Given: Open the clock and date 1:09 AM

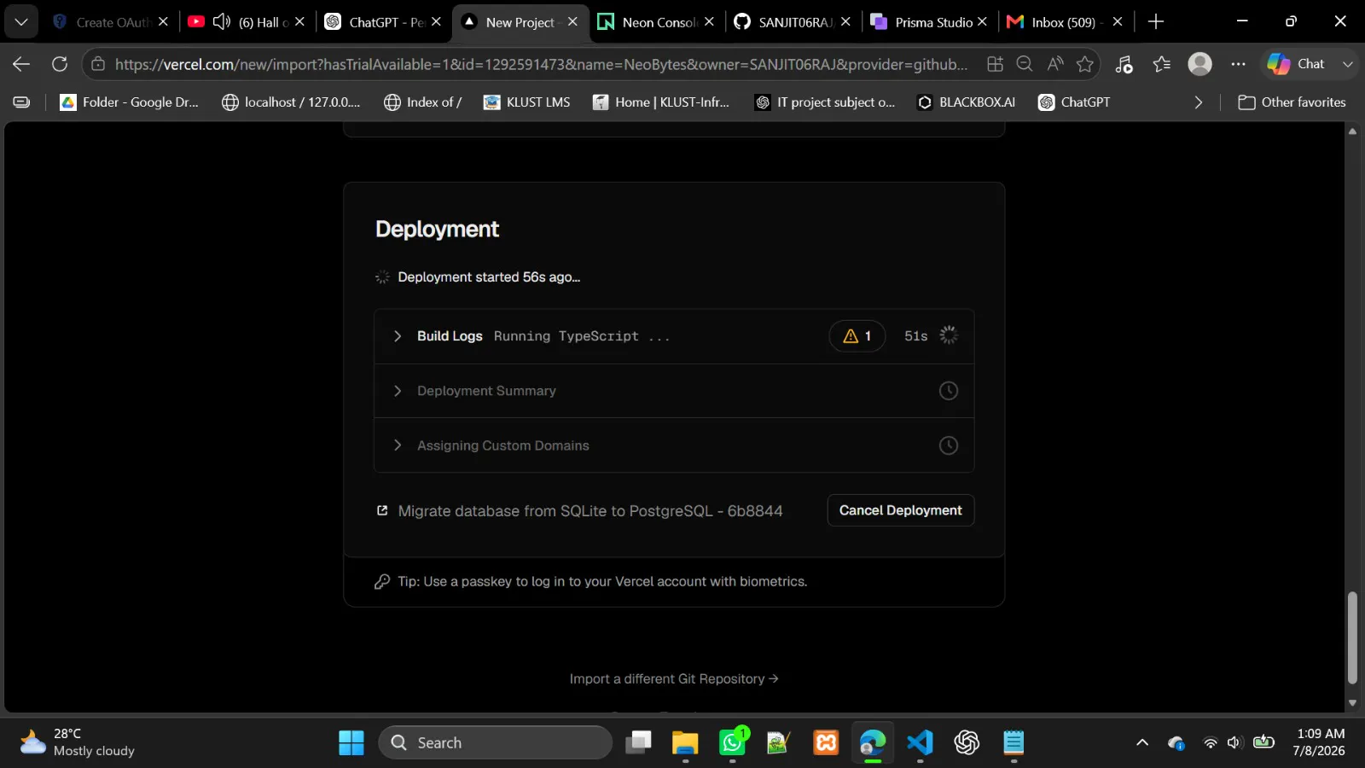Looking at the screenshot, I should tap(1319, 742).
